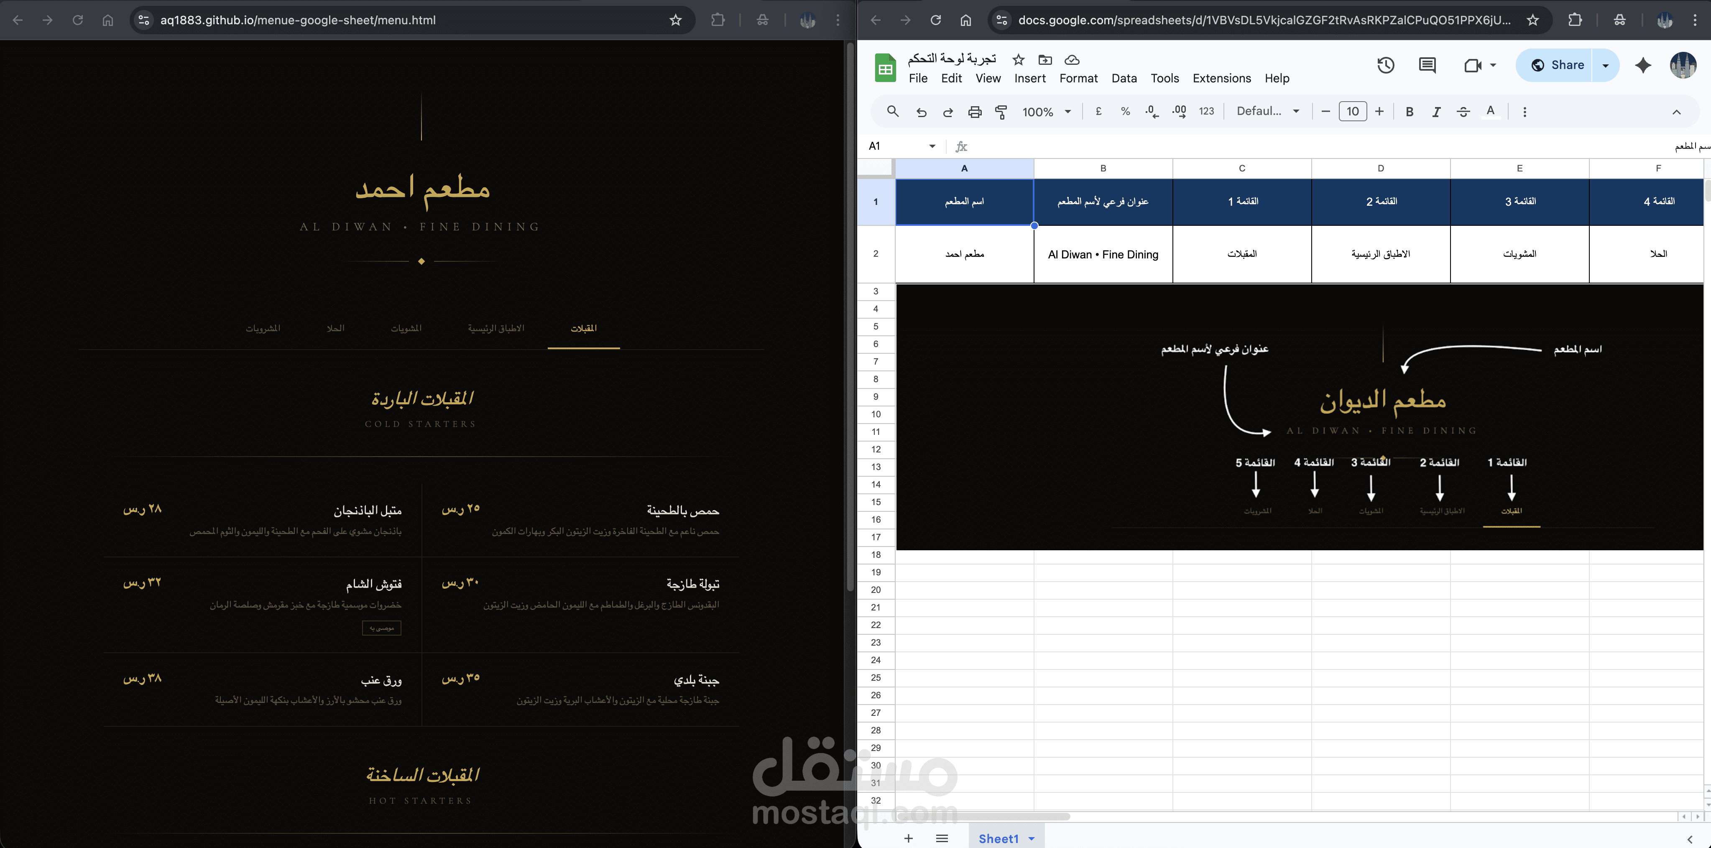Decrease decimal places
1711x848 pixels.
1152,112
